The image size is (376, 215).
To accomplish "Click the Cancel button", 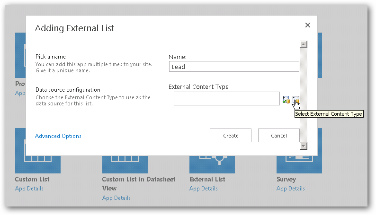I will pos(278,136).
